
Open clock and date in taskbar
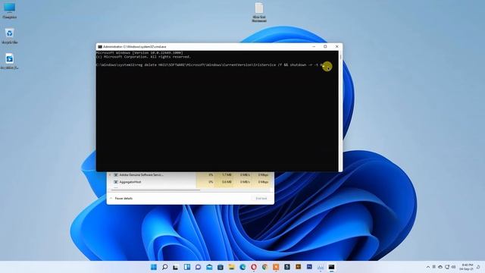tap(467, 267)
